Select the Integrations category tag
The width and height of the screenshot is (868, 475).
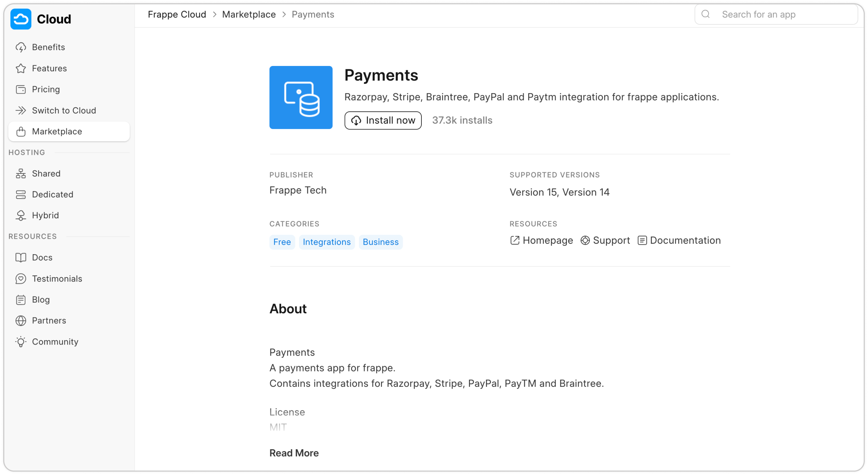[326, 242]
